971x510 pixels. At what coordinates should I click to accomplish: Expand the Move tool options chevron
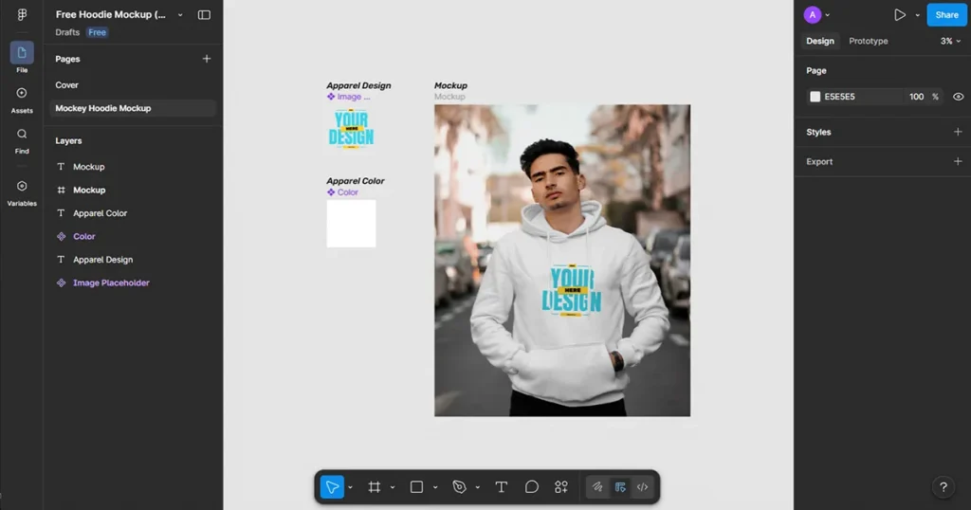pyautogui.click(x=351, y=487)
